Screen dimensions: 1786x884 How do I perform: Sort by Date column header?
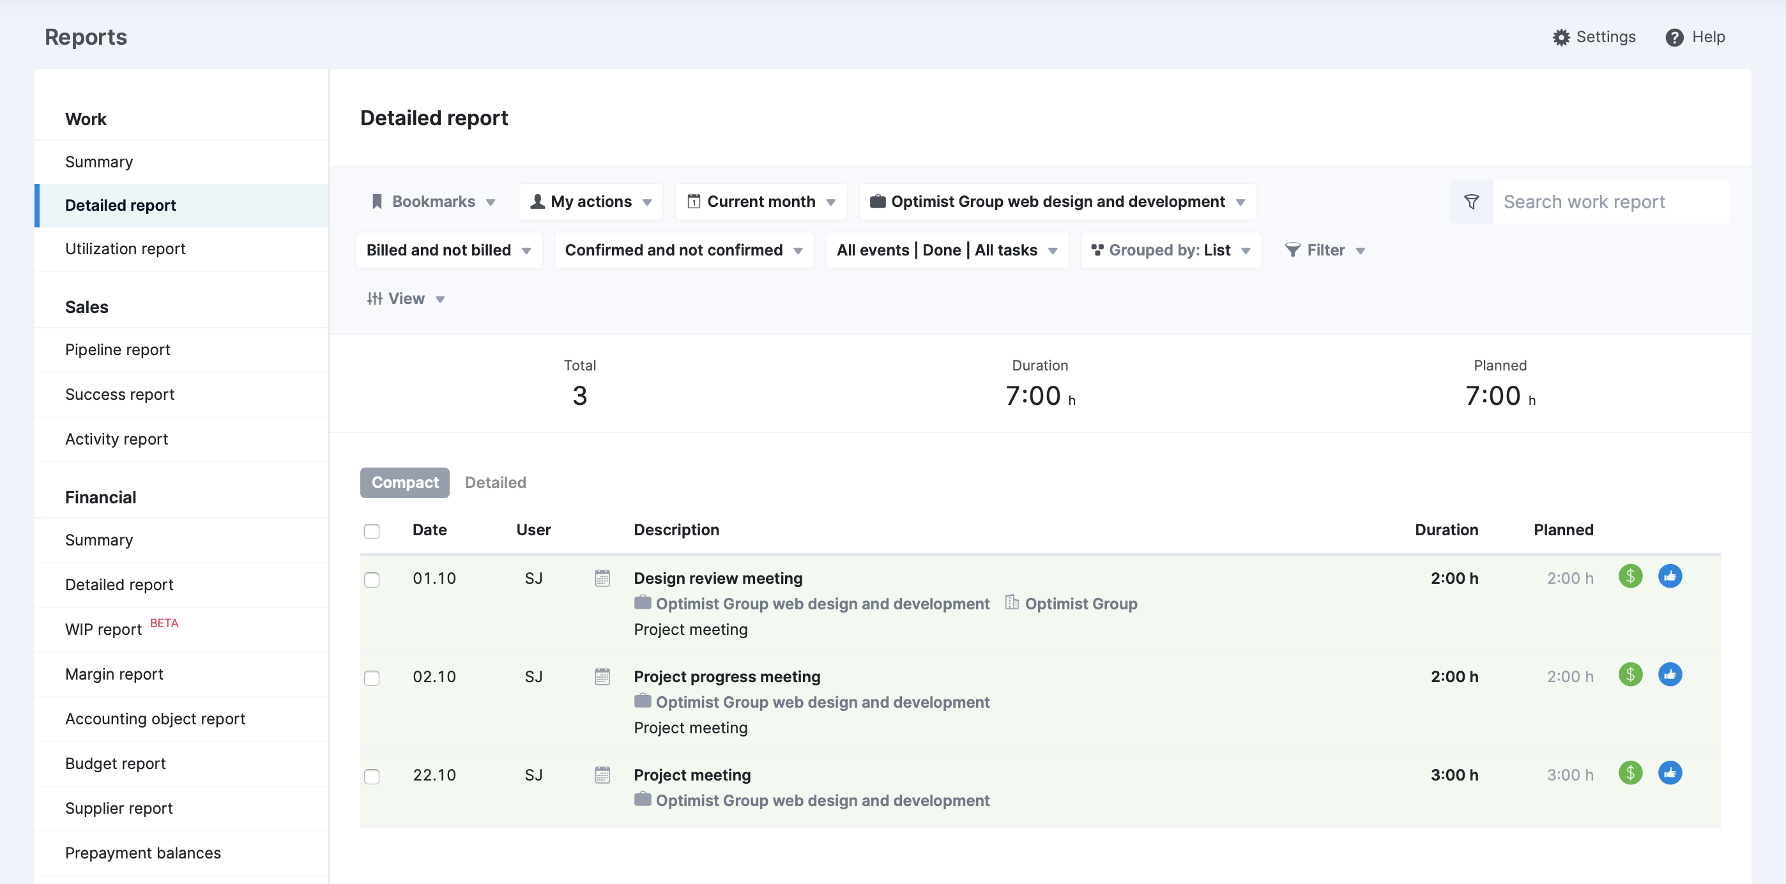coord(429,530)
